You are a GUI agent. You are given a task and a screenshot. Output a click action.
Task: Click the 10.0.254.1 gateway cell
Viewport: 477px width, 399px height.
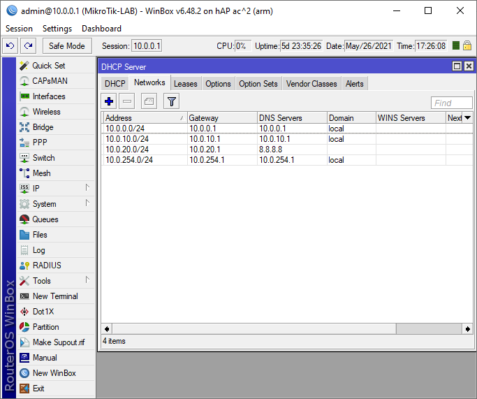tap(222, 160)
